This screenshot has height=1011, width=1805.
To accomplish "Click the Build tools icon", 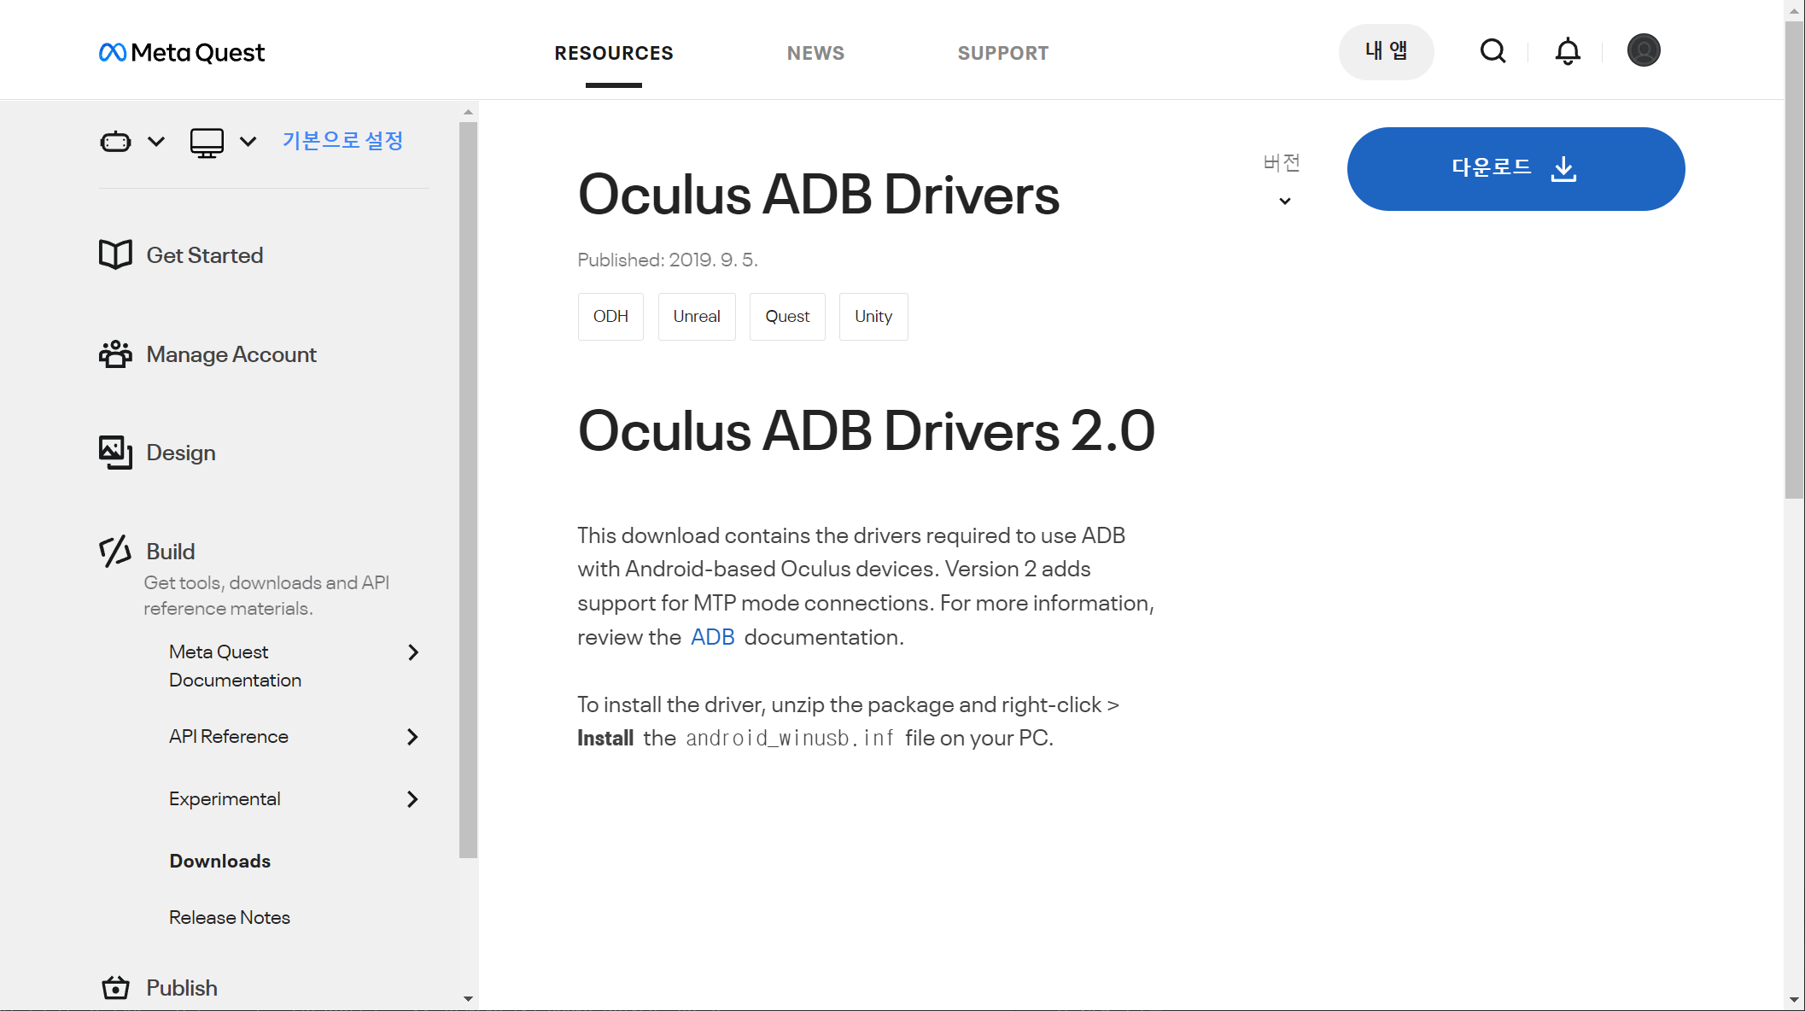I will [115, 552].
